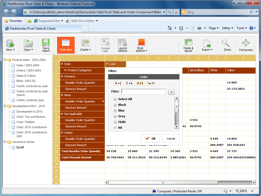Click the grid horizontal scrollbar thumb
This screenshot has width=261, height=196.
163,182
